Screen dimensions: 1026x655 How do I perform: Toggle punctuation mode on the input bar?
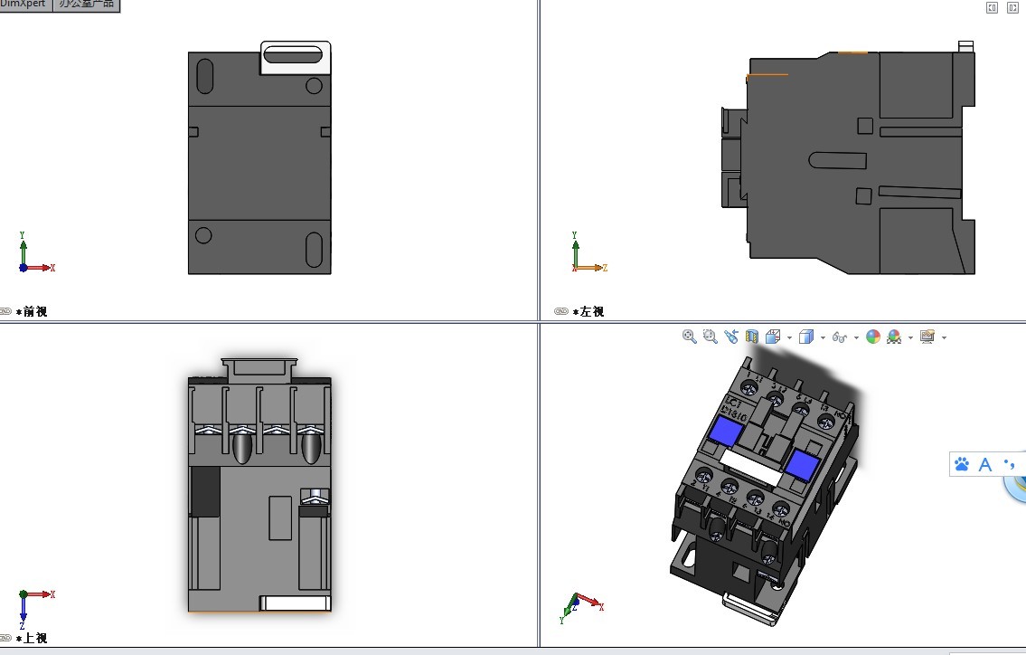coord(1009,464)
